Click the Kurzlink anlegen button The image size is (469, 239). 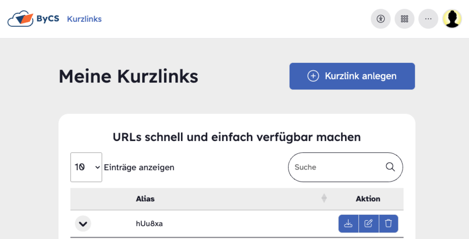coord(352,76)
